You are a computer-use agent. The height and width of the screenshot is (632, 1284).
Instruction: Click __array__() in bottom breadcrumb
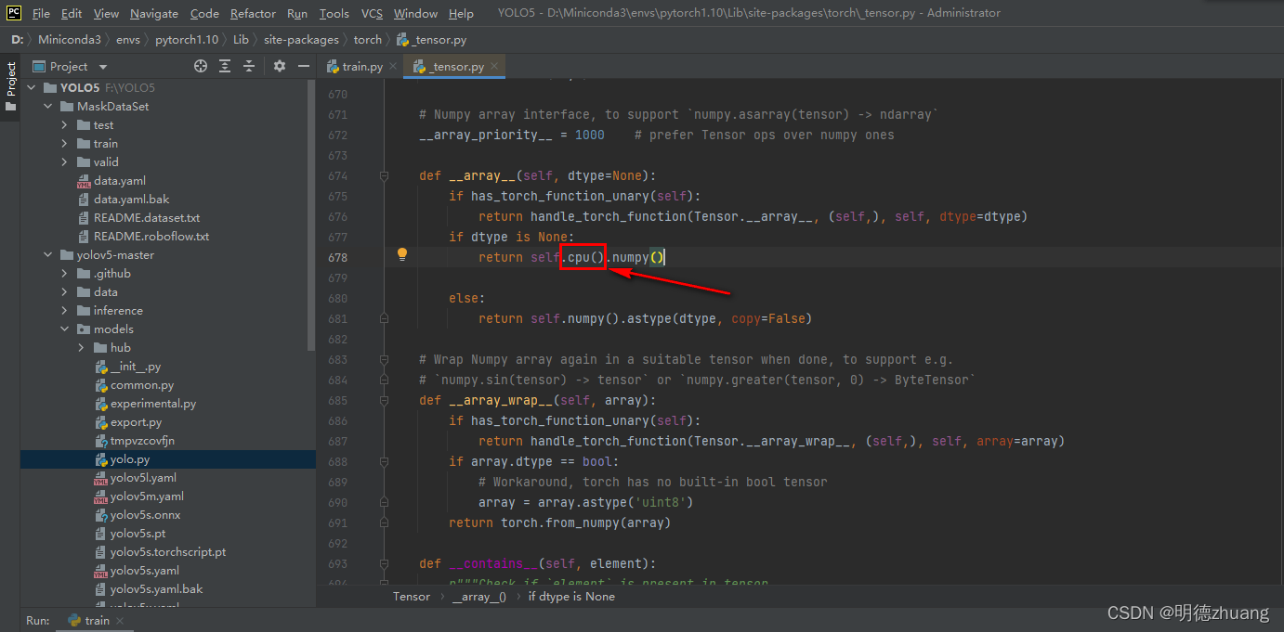479,596
